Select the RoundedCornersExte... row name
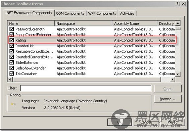Screen dimensions: 189x131 (x=34, y=57)
